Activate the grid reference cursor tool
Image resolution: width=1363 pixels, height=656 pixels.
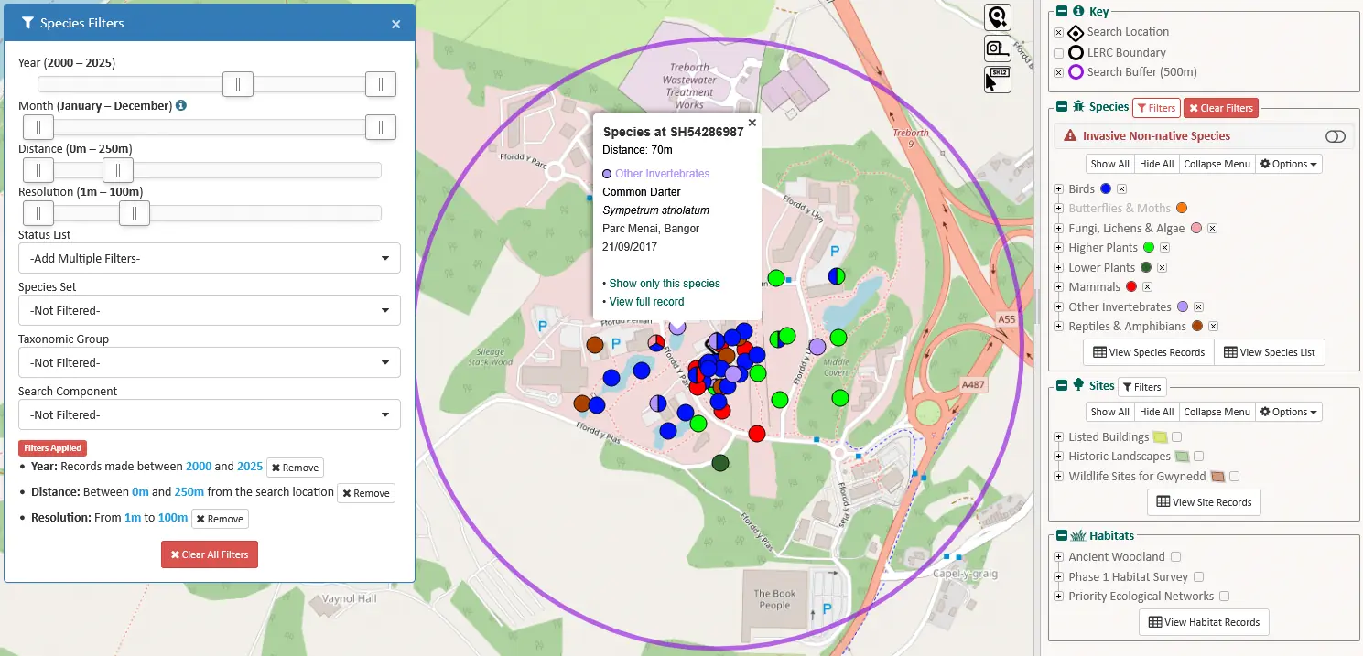(x=997, y=80)
